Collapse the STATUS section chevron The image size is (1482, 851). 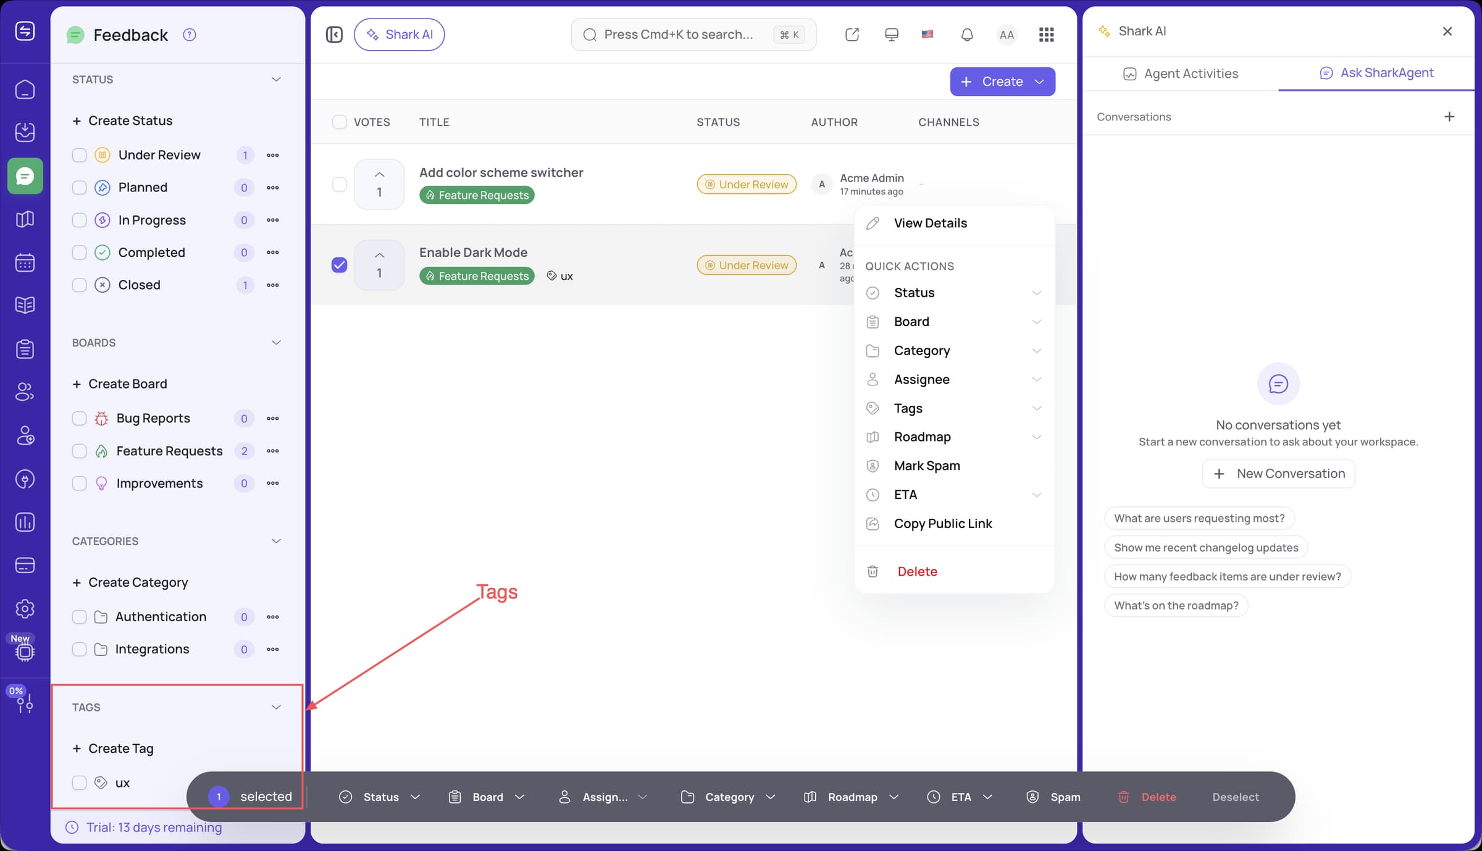click(276, 80)
